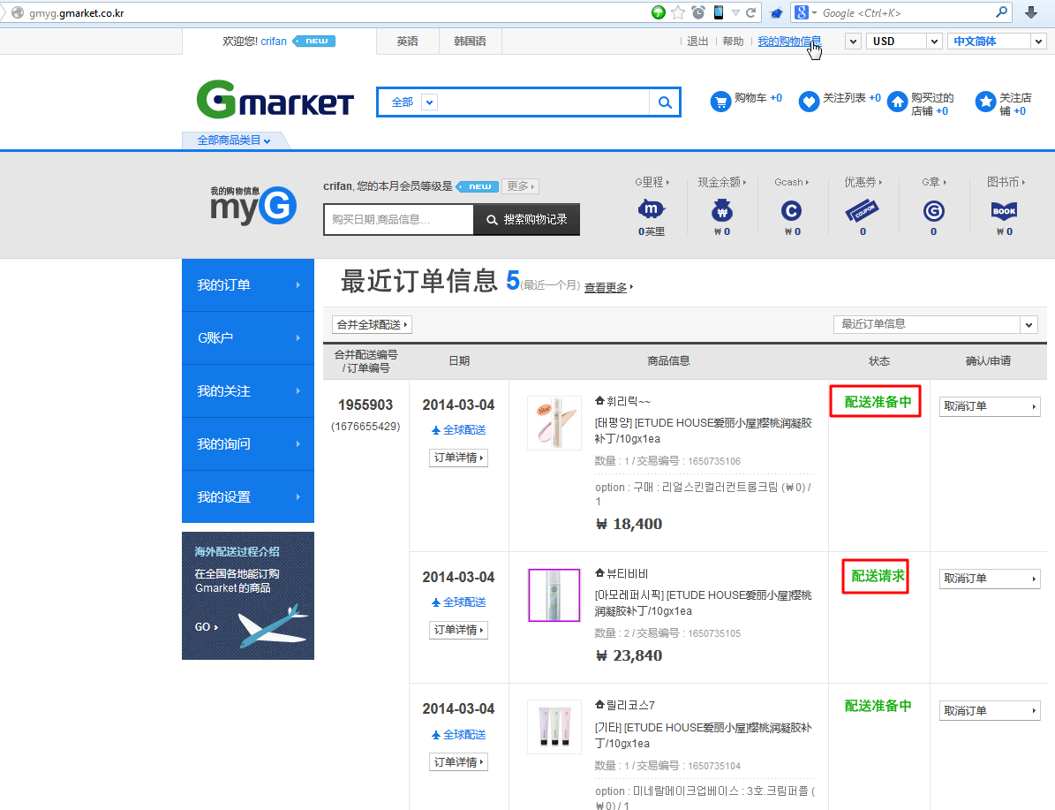Click the GO link on the 海外配送过程介绍 banner

(207, 627)
